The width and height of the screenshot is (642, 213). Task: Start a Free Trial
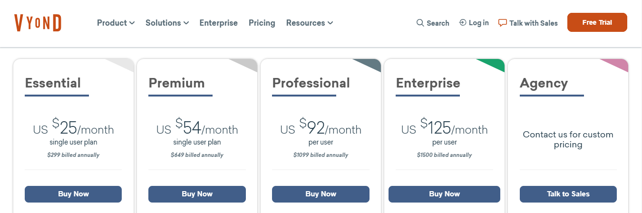(597, 22)
